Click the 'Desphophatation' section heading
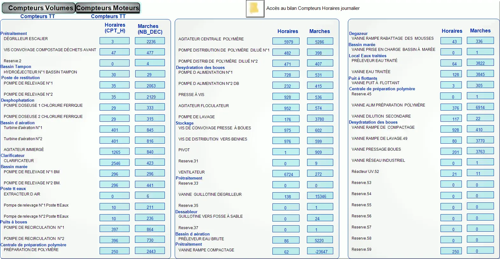The height and width of the screenshot is (259, 500). tap(18, 100)
